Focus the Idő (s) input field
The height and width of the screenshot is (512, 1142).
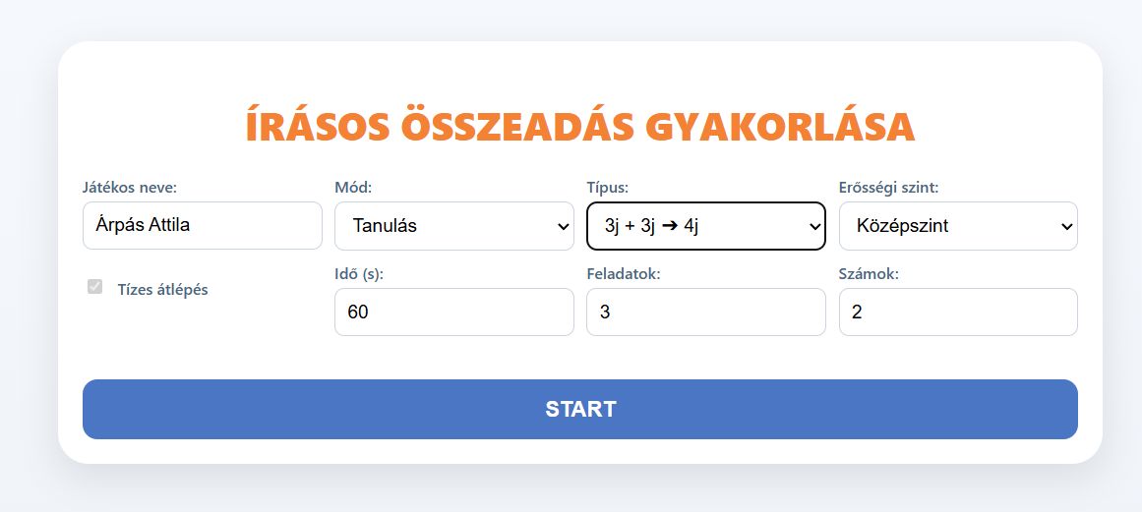[x=453, y=313]
